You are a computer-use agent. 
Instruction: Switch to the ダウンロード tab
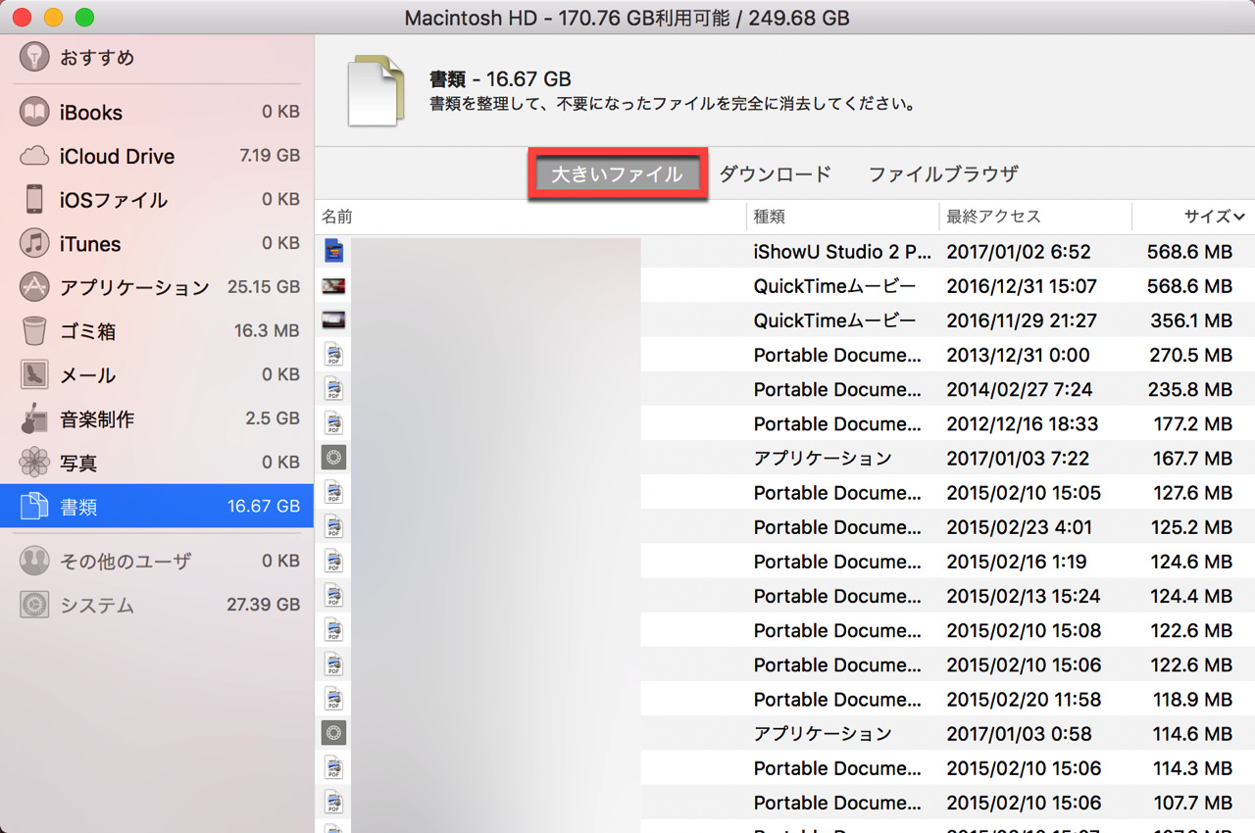(x=775, y=174)
